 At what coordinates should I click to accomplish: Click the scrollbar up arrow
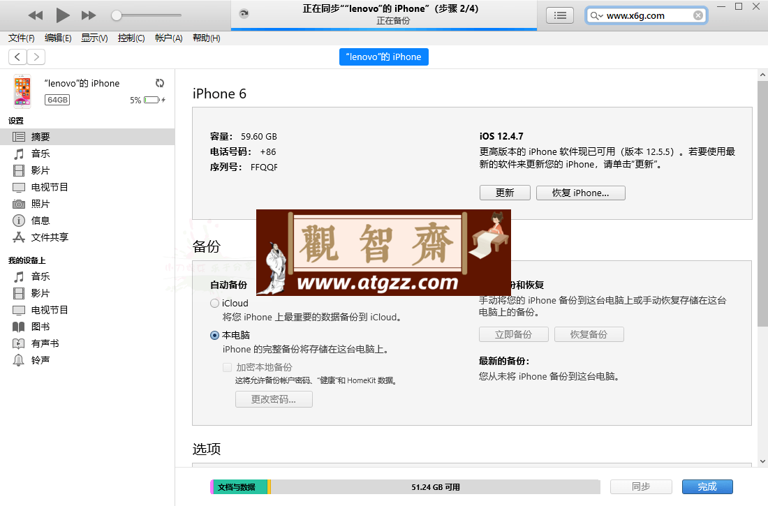[762, 75]
